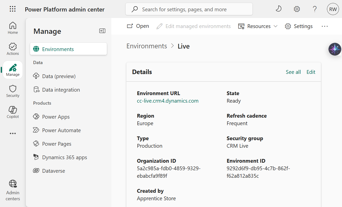Click Apprentice Store created by value

click(x=156, y=198)
